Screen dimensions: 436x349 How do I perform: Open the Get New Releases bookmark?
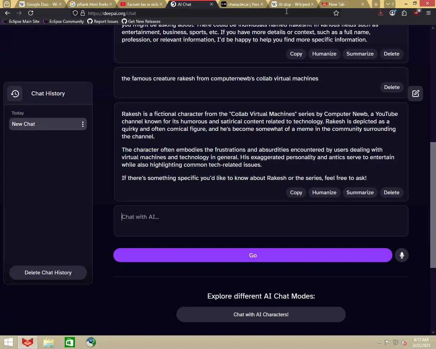pos(141,21)
